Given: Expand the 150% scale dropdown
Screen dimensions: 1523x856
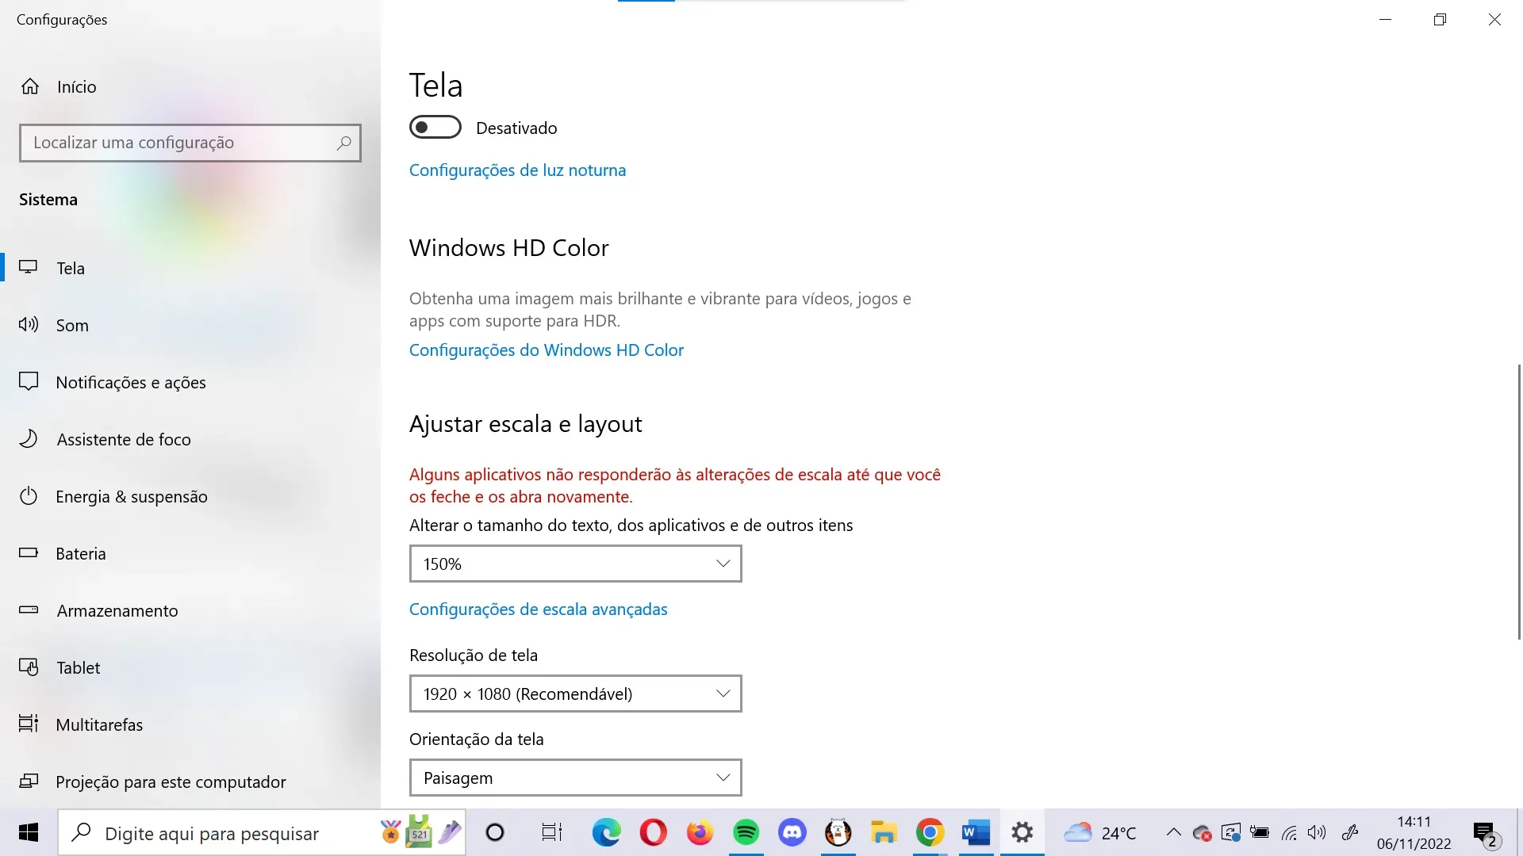Looking at the screenshot, I should pyautogui.click(x=576, y=564).
